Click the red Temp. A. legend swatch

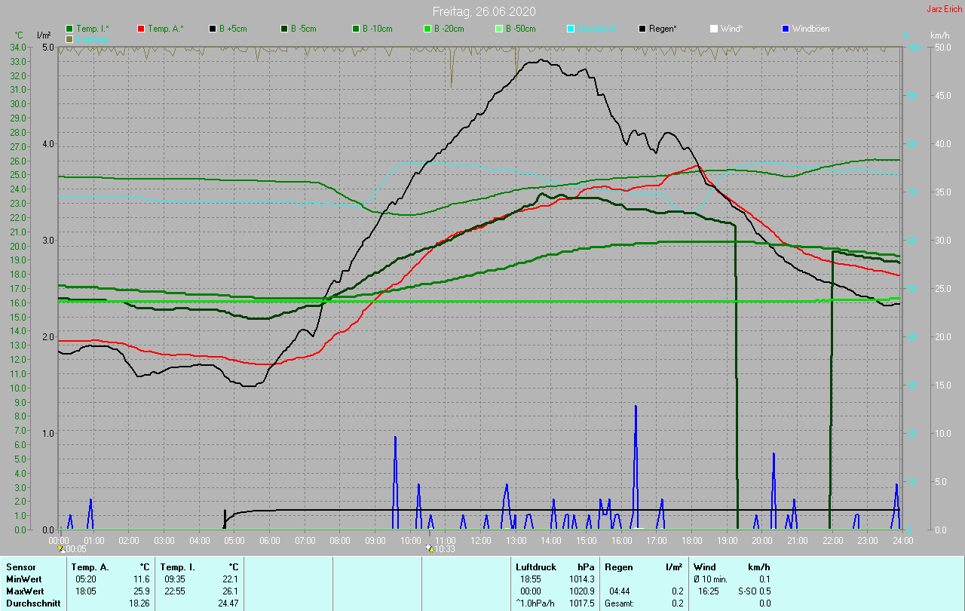click(x=141, y=29)
